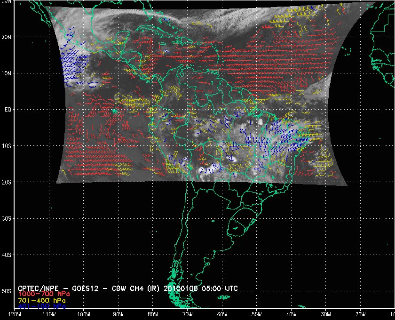
Task: Click the 110W longitude label
Action: point(49,314)
